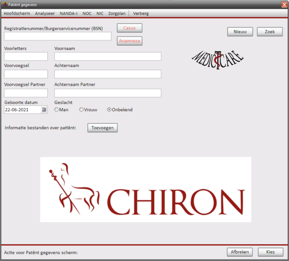
Task: Click the app icon in title bar
Action: [x=4, y=4]
